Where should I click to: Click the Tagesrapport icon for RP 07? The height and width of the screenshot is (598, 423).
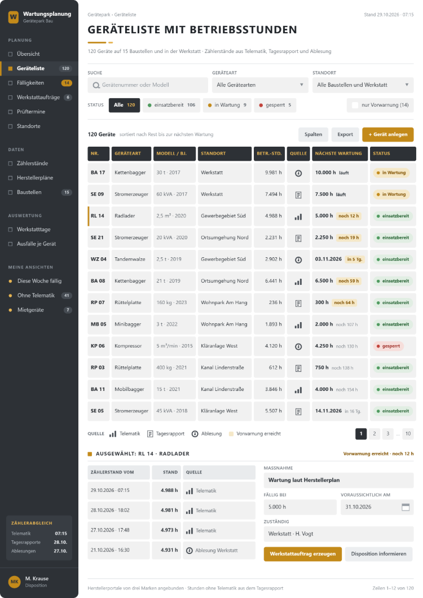tap(298, 303)
